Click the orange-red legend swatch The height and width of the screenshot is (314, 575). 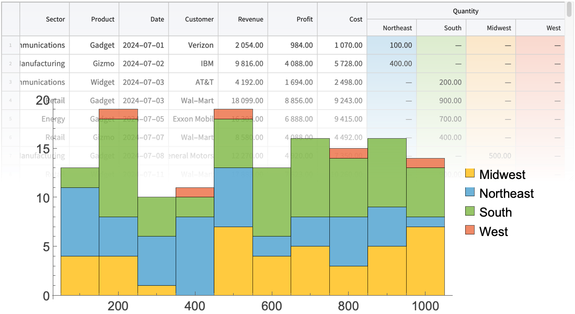[x=470, y=230]
